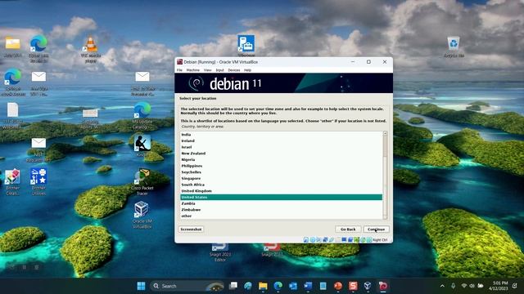Open the Devices menu
Screen dimensions: 524x294
(234, 70)
